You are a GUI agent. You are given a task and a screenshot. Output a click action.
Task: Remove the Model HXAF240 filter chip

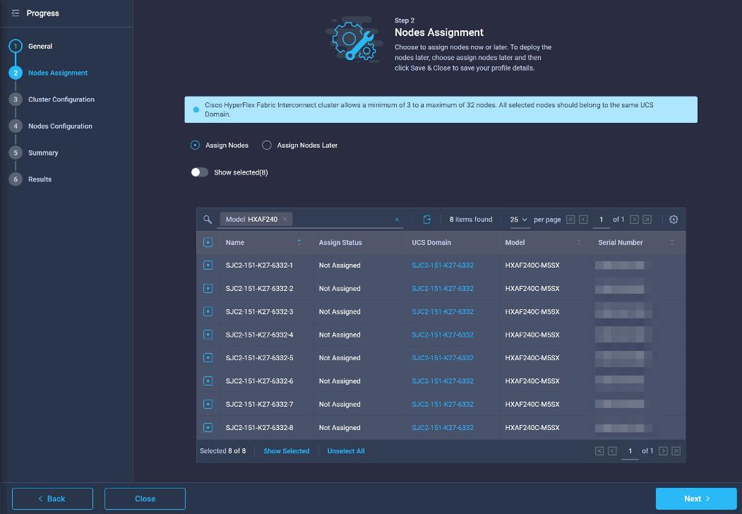285,219
